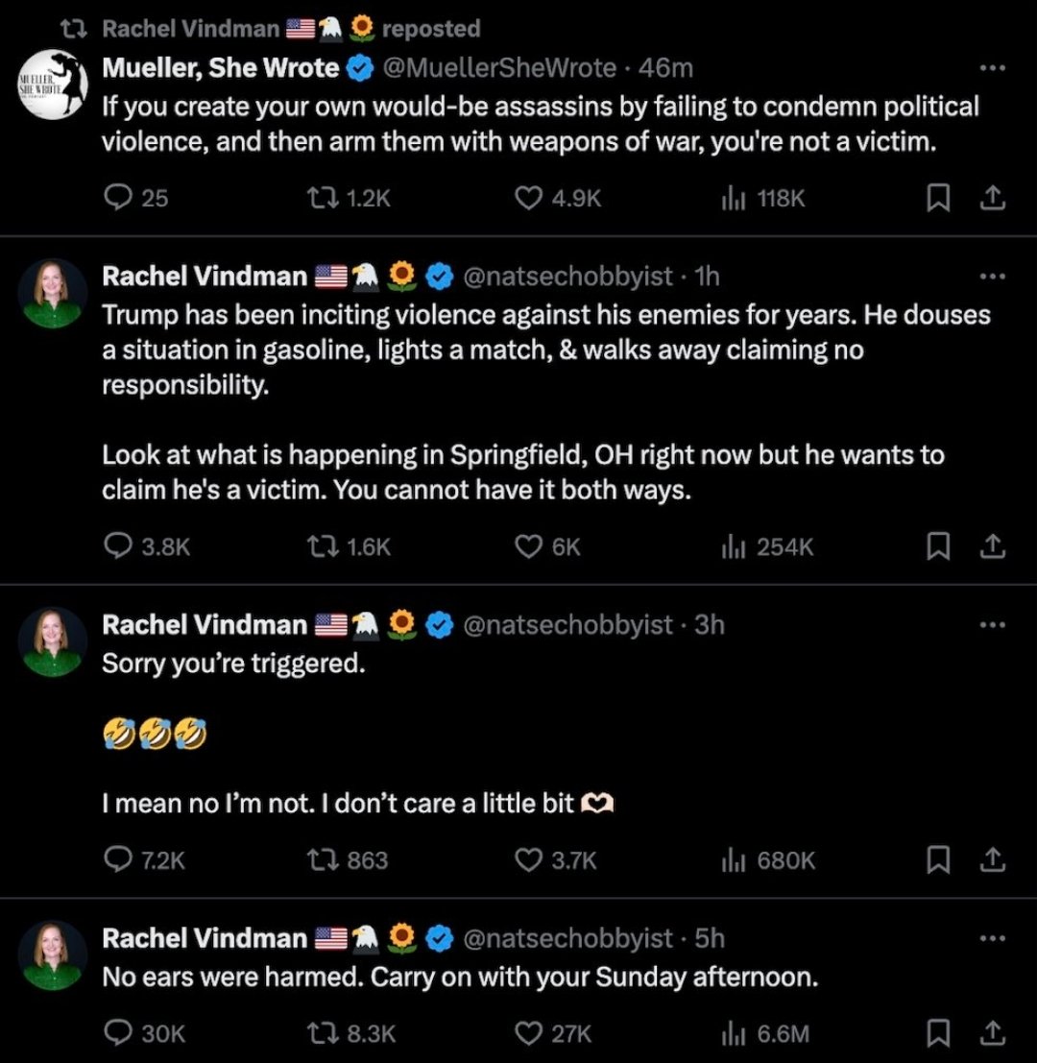Share the Mueller, She Wrote post
The image size is (1037, 1063).
pos(993,198)
